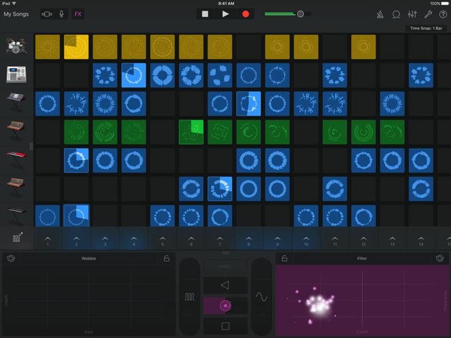
Task: Toggle the FX panel button
Action: (x=78, y=14)
